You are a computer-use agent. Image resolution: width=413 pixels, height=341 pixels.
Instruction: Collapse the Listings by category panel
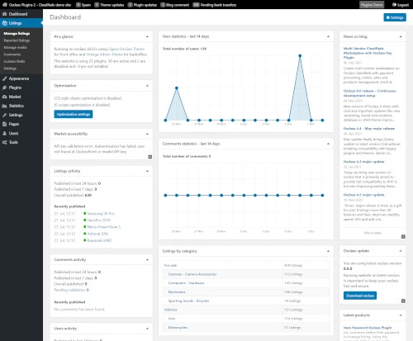tap(328, 251)
